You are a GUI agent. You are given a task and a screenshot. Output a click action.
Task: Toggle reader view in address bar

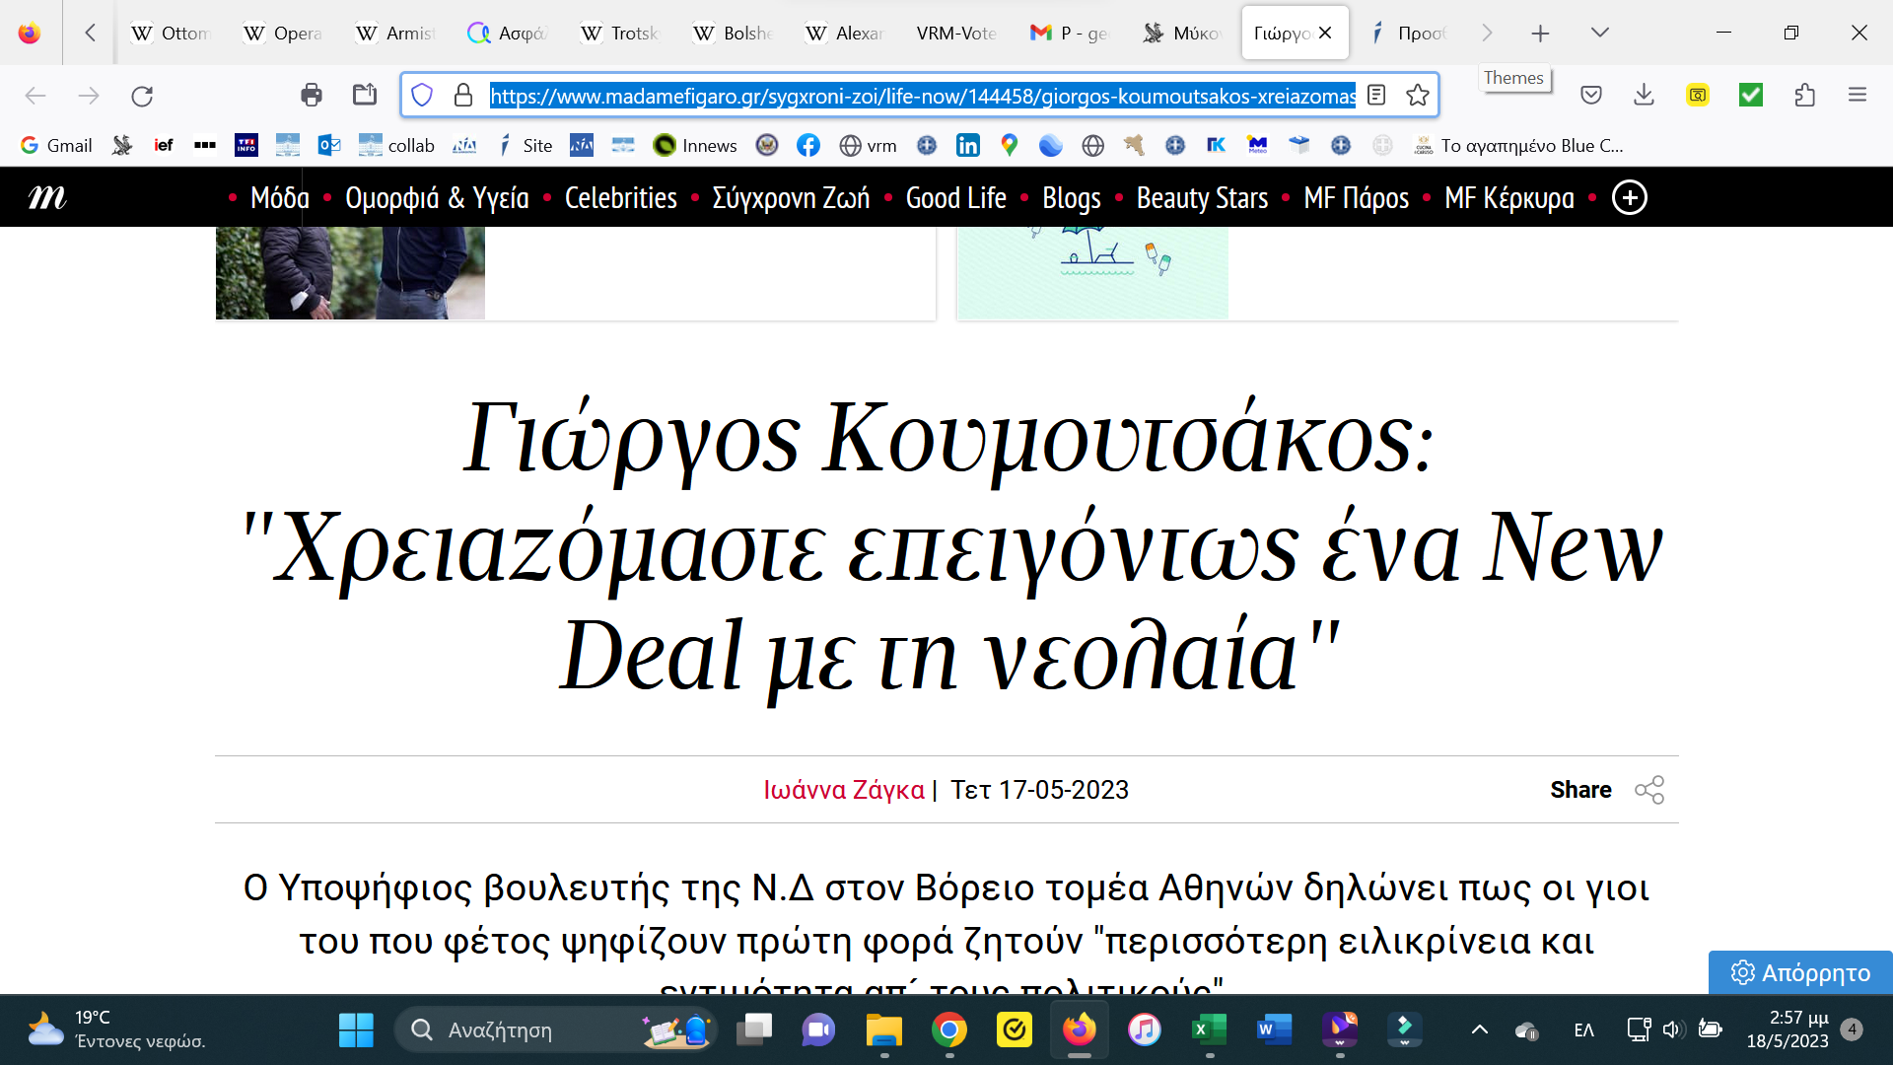point(1376,95)
